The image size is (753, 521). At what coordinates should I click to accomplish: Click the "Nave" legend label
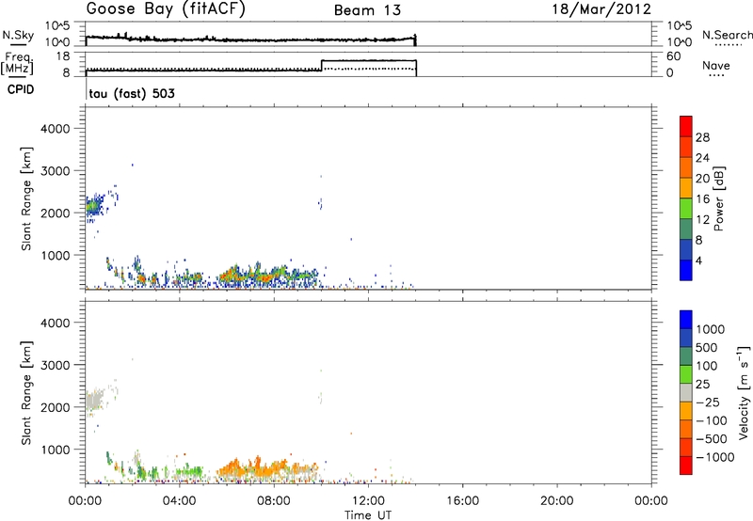click(x=716, y=66)
